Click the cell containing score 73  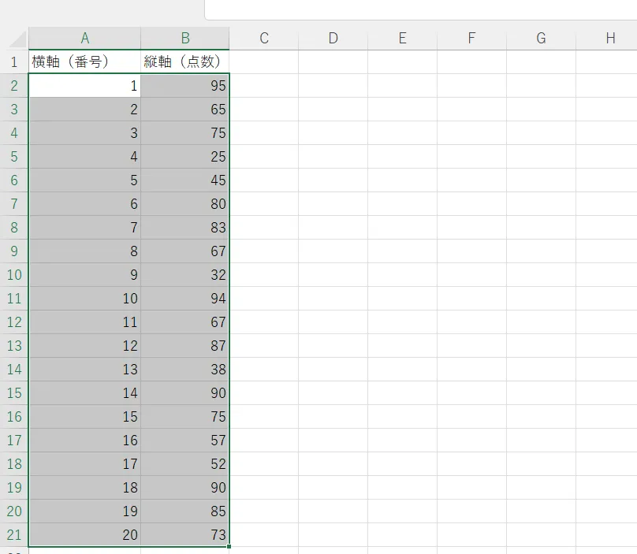pyautogui.click(x=185, y=535)
